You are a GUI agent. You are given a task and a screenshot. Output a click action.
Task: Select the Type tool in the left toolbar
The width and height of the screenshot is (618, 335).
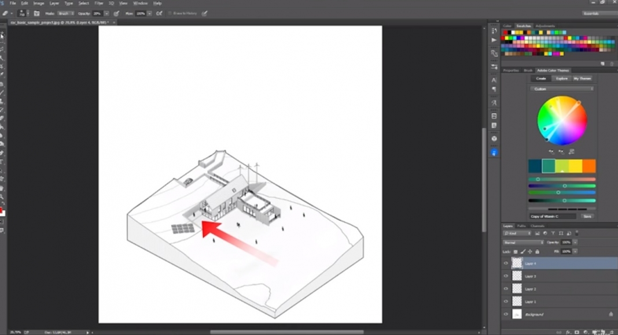[x=2, y=161]
